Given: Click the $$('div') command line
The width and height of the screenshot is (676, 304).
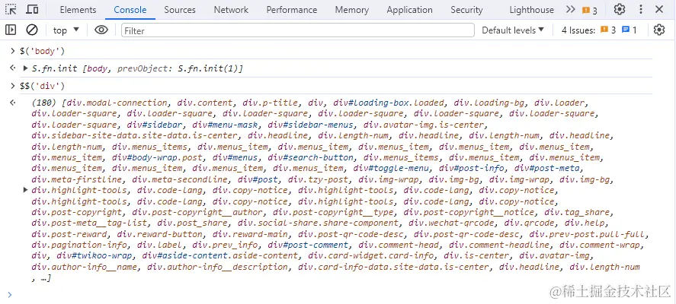Looking at the screenshot, I should (x=42, y=86).
